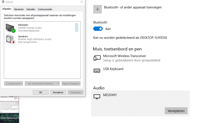197x123 pixels.
Task: Click the Geluid speaker icon in title bar
Action: (x=3, y=2)
